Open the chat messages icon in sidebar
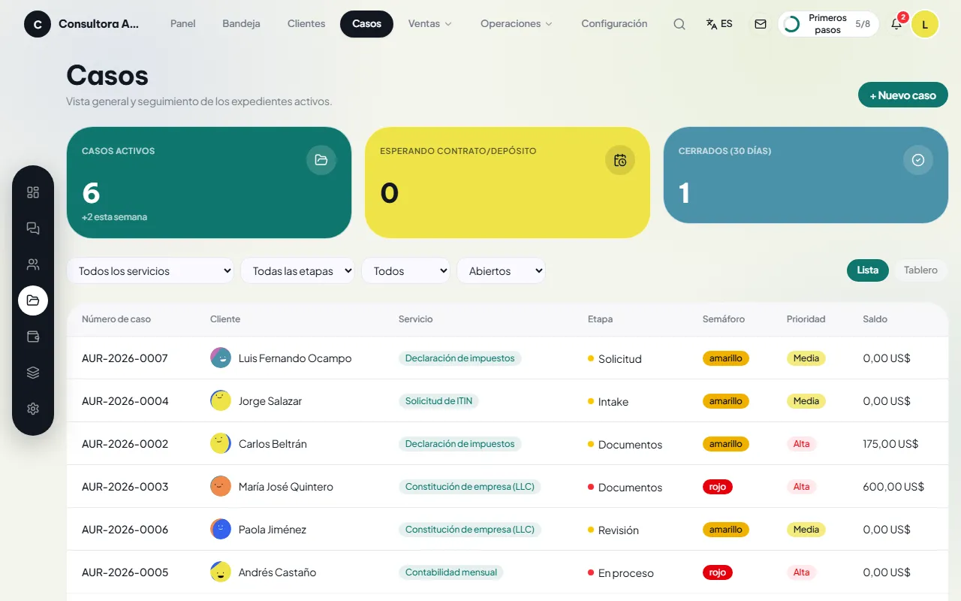 (x=33, y=228)
